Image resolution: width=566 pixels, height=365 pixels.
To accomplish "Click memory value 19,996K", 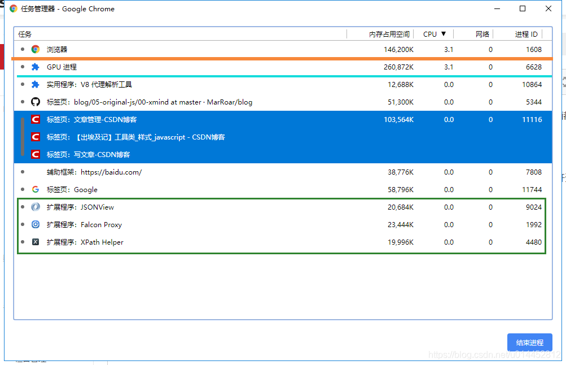I will [x=401, y=242].
